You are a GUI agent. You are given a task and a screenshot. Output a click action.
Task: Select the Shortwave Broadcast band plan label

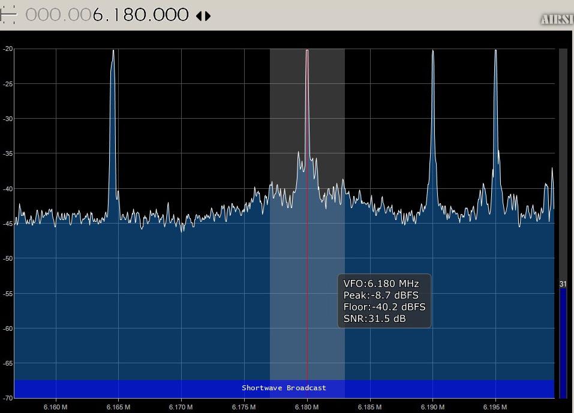point(284,388)
